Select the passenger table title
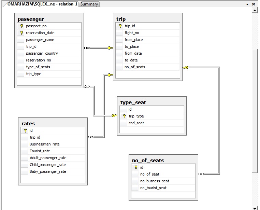260x210 pixels. 31,19
